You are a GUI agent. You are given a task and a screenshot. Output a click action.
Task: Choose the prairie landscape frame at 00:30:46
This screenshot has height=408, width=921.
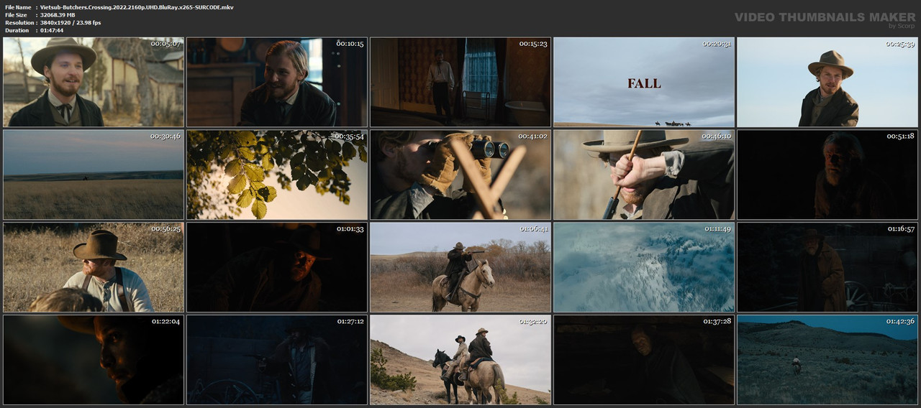(94, 175)
